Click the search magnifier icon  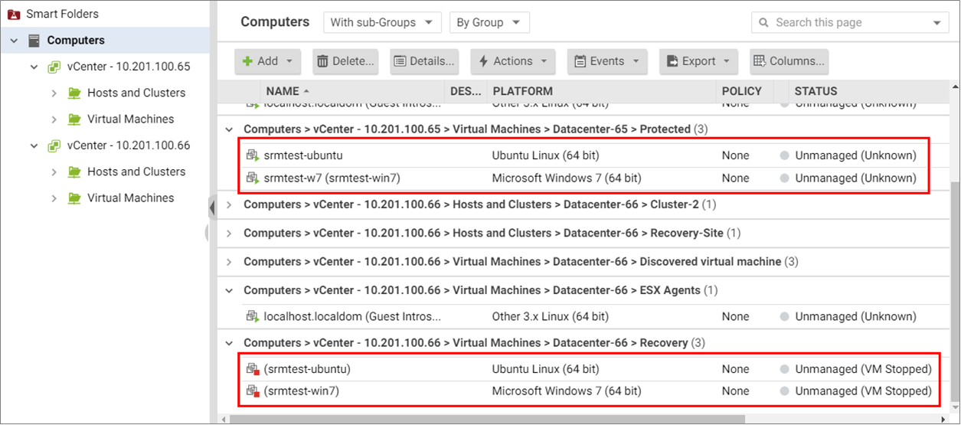pos(764,23)
